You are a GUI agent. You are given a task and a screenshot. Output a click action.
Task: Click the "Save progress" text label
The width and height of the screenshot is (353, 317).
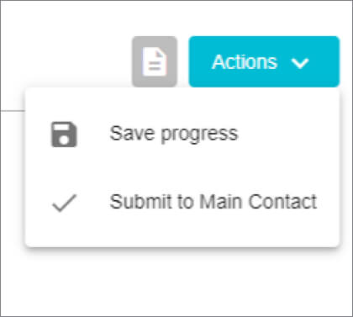tap(174, 134)
